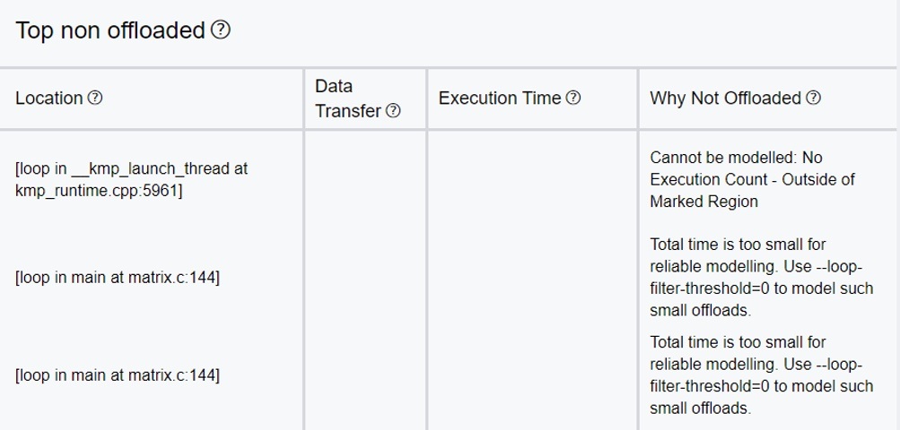Click the first Total time too small reason

point(762,278)
